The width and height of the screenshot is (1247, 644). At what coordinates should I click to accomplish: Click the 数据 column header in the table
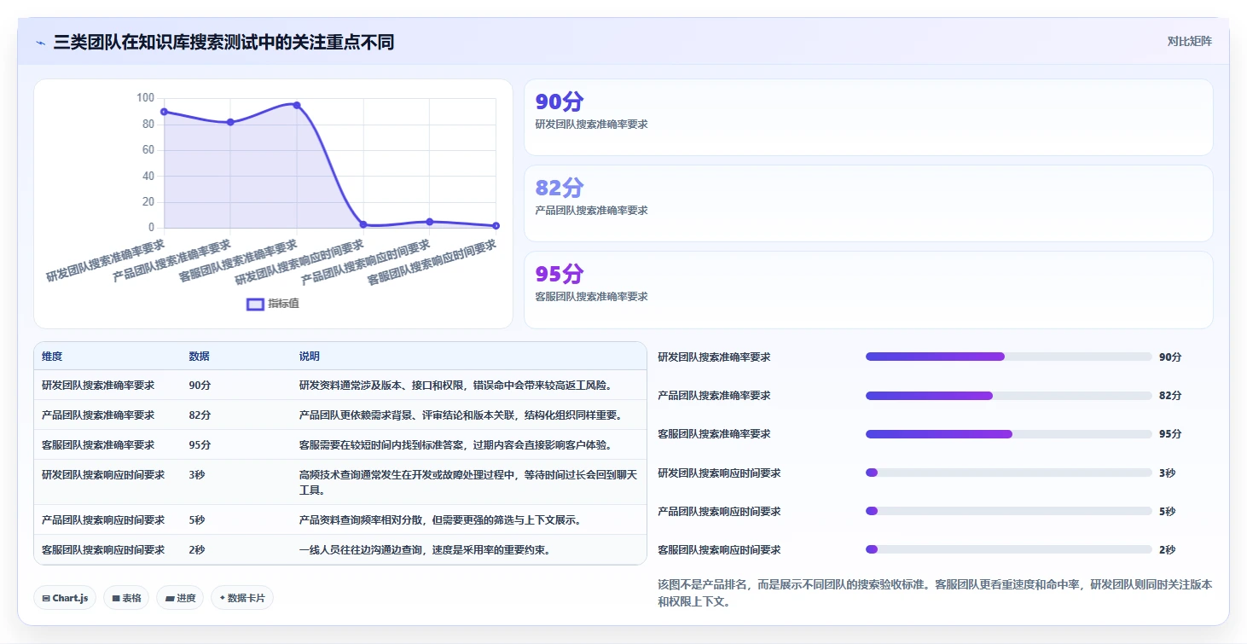pyautogui.click(x=200, y=357)
